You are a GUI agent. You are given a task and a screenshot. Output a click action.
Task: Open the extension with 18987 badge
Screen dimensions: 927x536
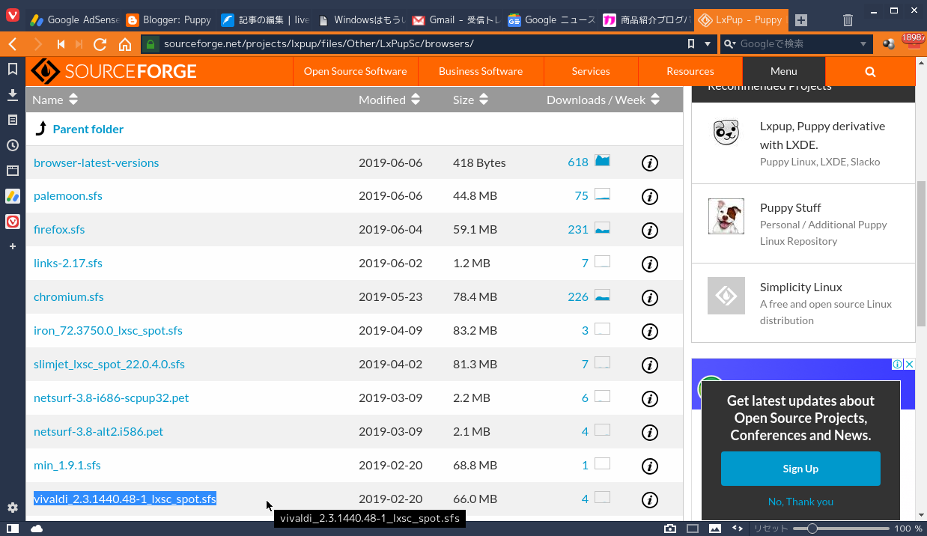(x=912, y=43)
